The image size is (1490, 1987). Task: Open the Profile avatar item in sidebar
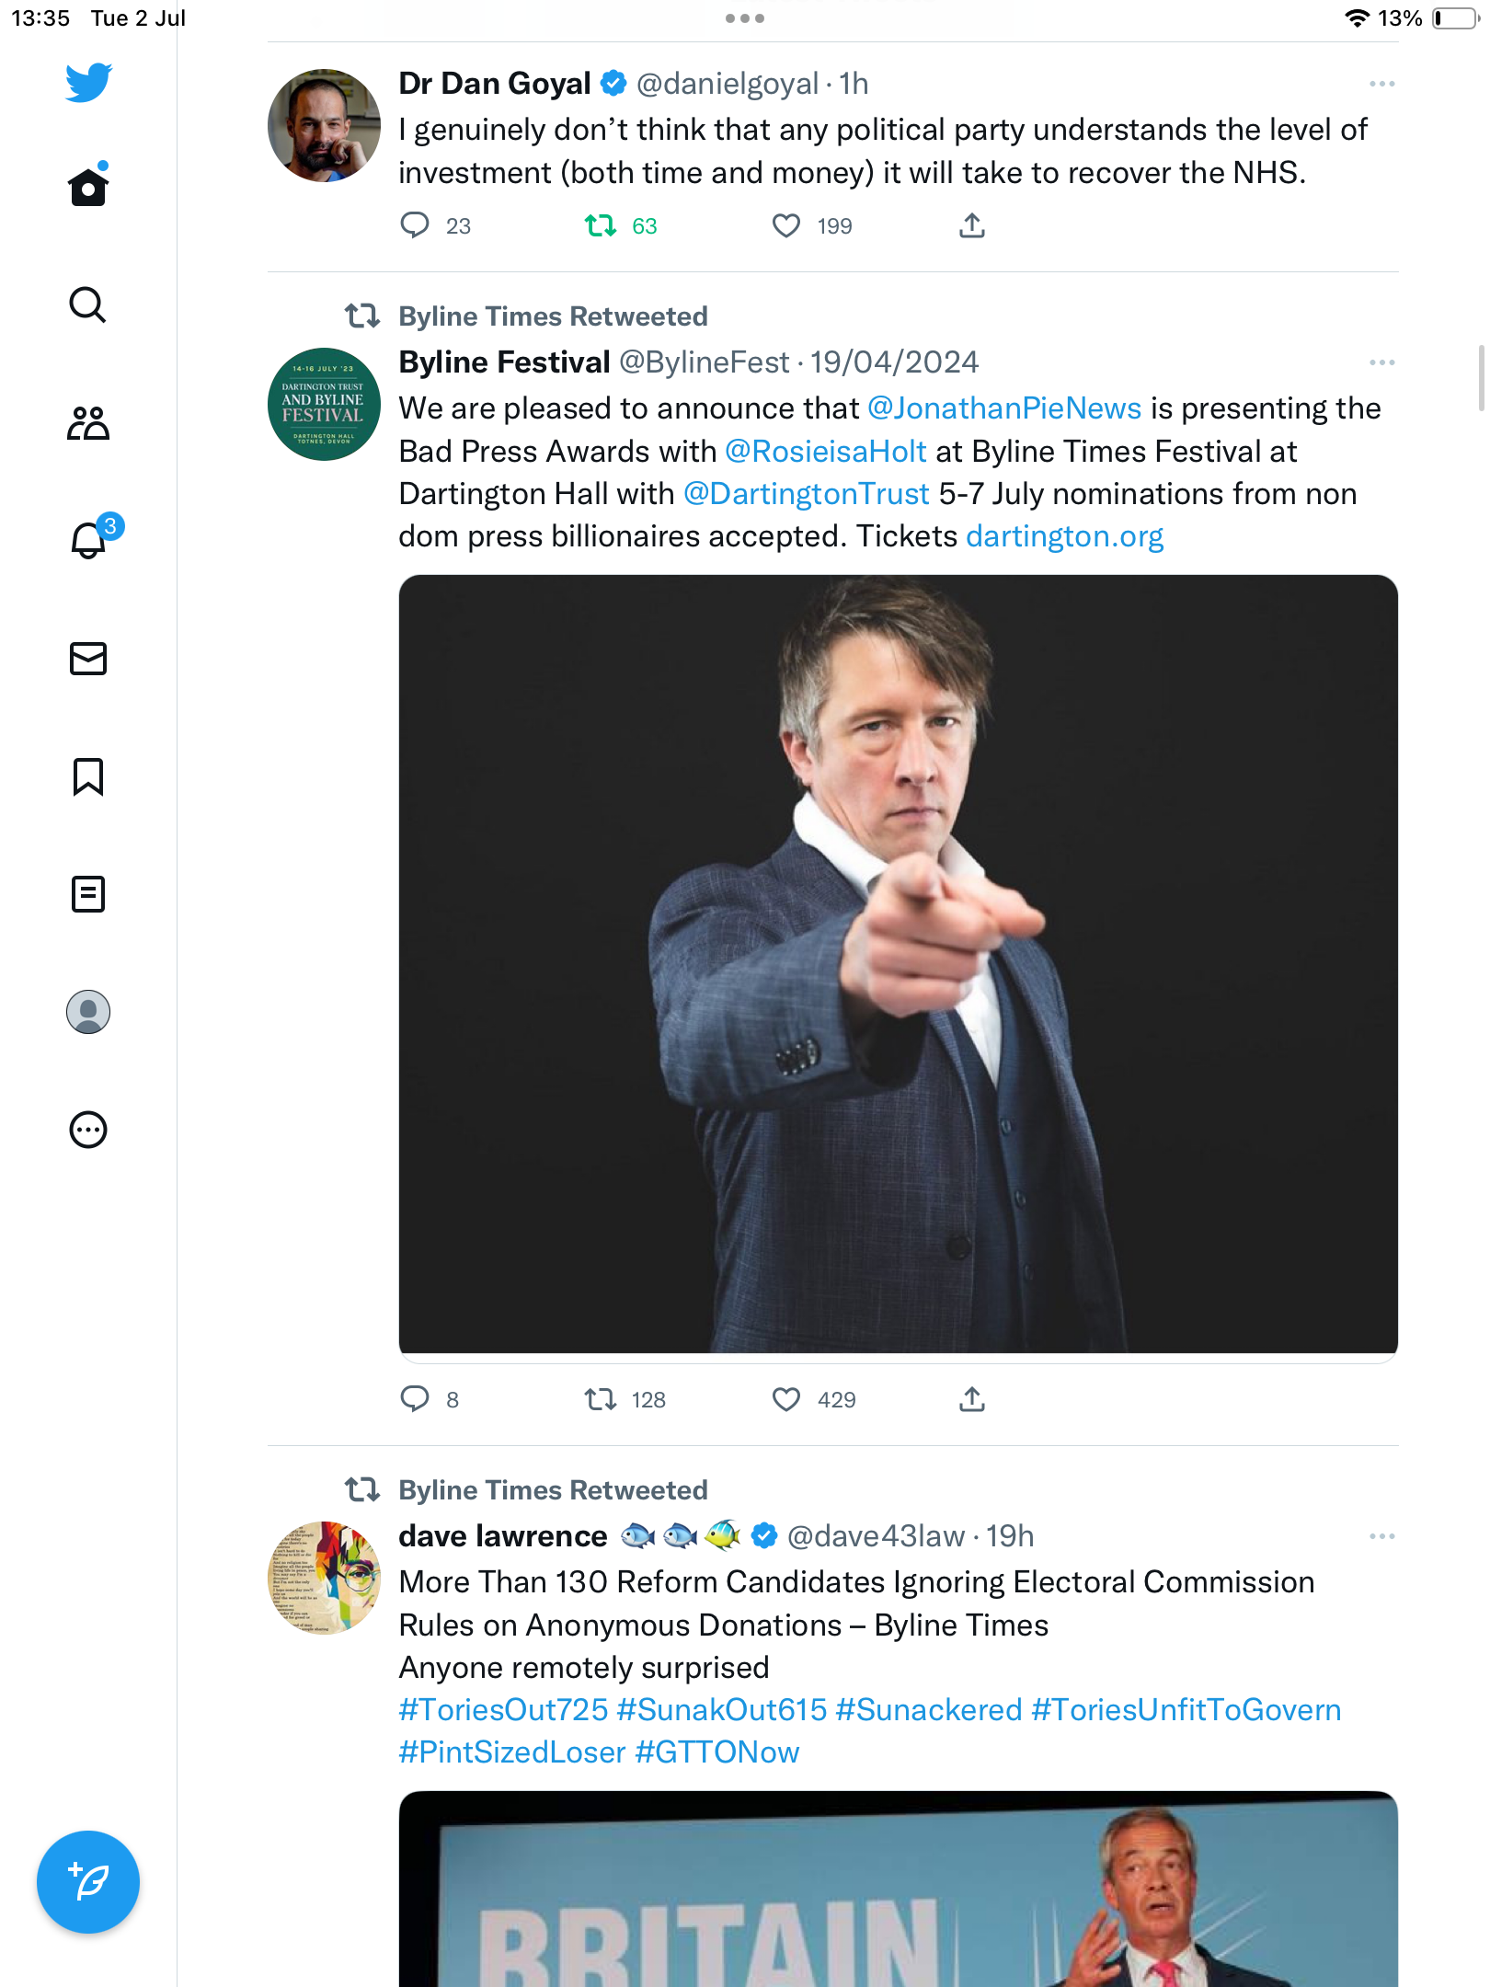(x=88, y=1012)
